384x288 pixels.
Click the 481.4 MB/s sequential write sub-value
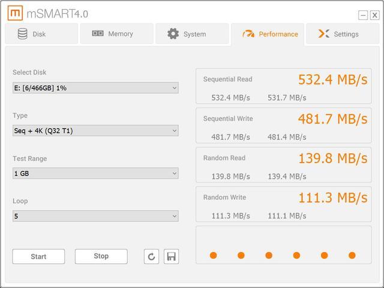point(287,137)
